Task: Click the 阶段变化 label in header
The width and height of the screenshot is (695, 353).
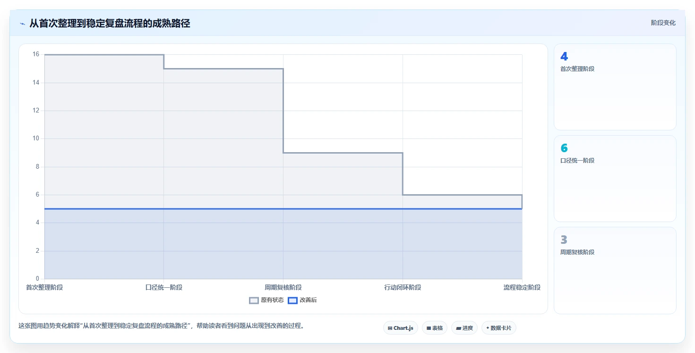Action: click(x=663, y=23)
